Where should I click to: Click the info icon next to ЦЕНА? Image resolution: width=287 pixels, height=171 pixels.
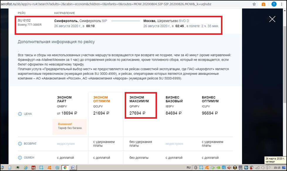click(20, 114)
